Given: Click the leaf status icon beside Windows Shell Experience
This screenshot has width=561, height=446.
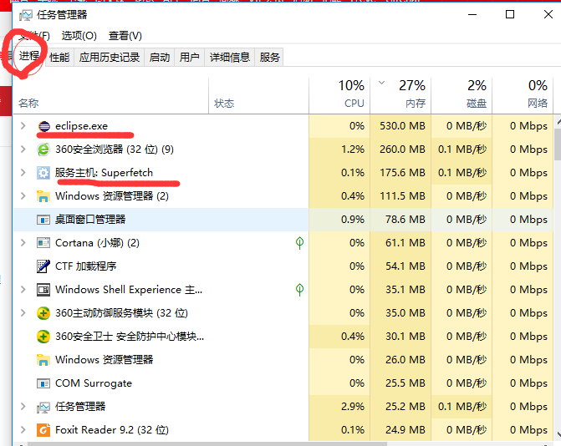Looking at the screenshot, I should [x=300, y=290].
